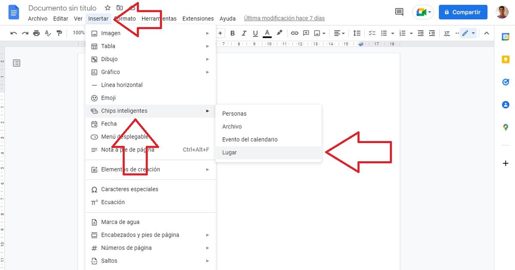Open Google Keep in the right sidebar
Image resolution: width=515 pixels, height=270 pixels.
506,60
